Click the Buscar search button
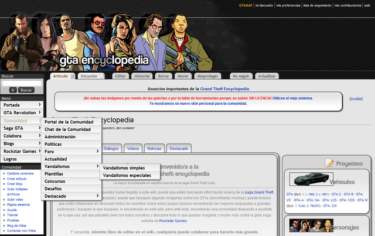The width and height of the screenshot is (375, 236). (x=26, y=90)
